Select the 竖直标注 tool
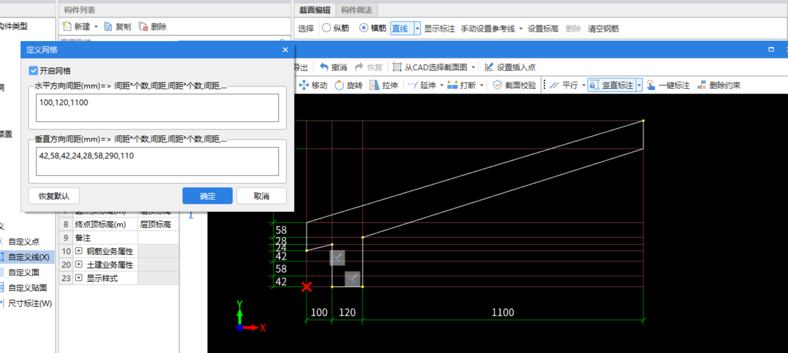Screen dimensions: 788x353 [611, 85]
